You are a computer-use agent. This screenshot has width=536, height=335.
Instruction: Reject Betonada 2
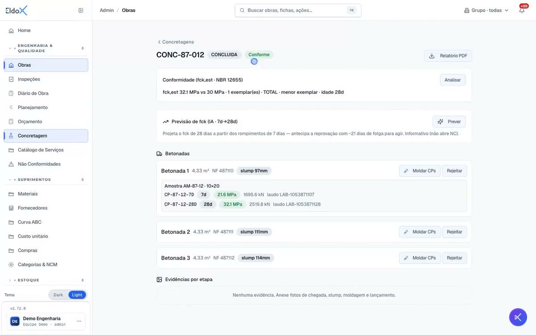click(455, 232)
